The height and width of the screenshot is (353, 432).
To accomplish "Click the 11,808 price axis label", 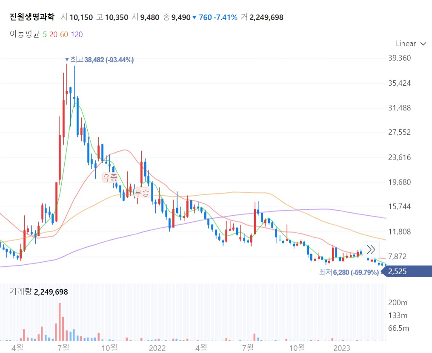I will [399, 231].
